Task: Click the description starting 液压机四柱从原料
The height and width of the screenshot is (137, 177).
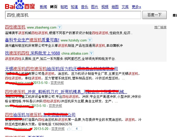Action: tap(60, 59)
